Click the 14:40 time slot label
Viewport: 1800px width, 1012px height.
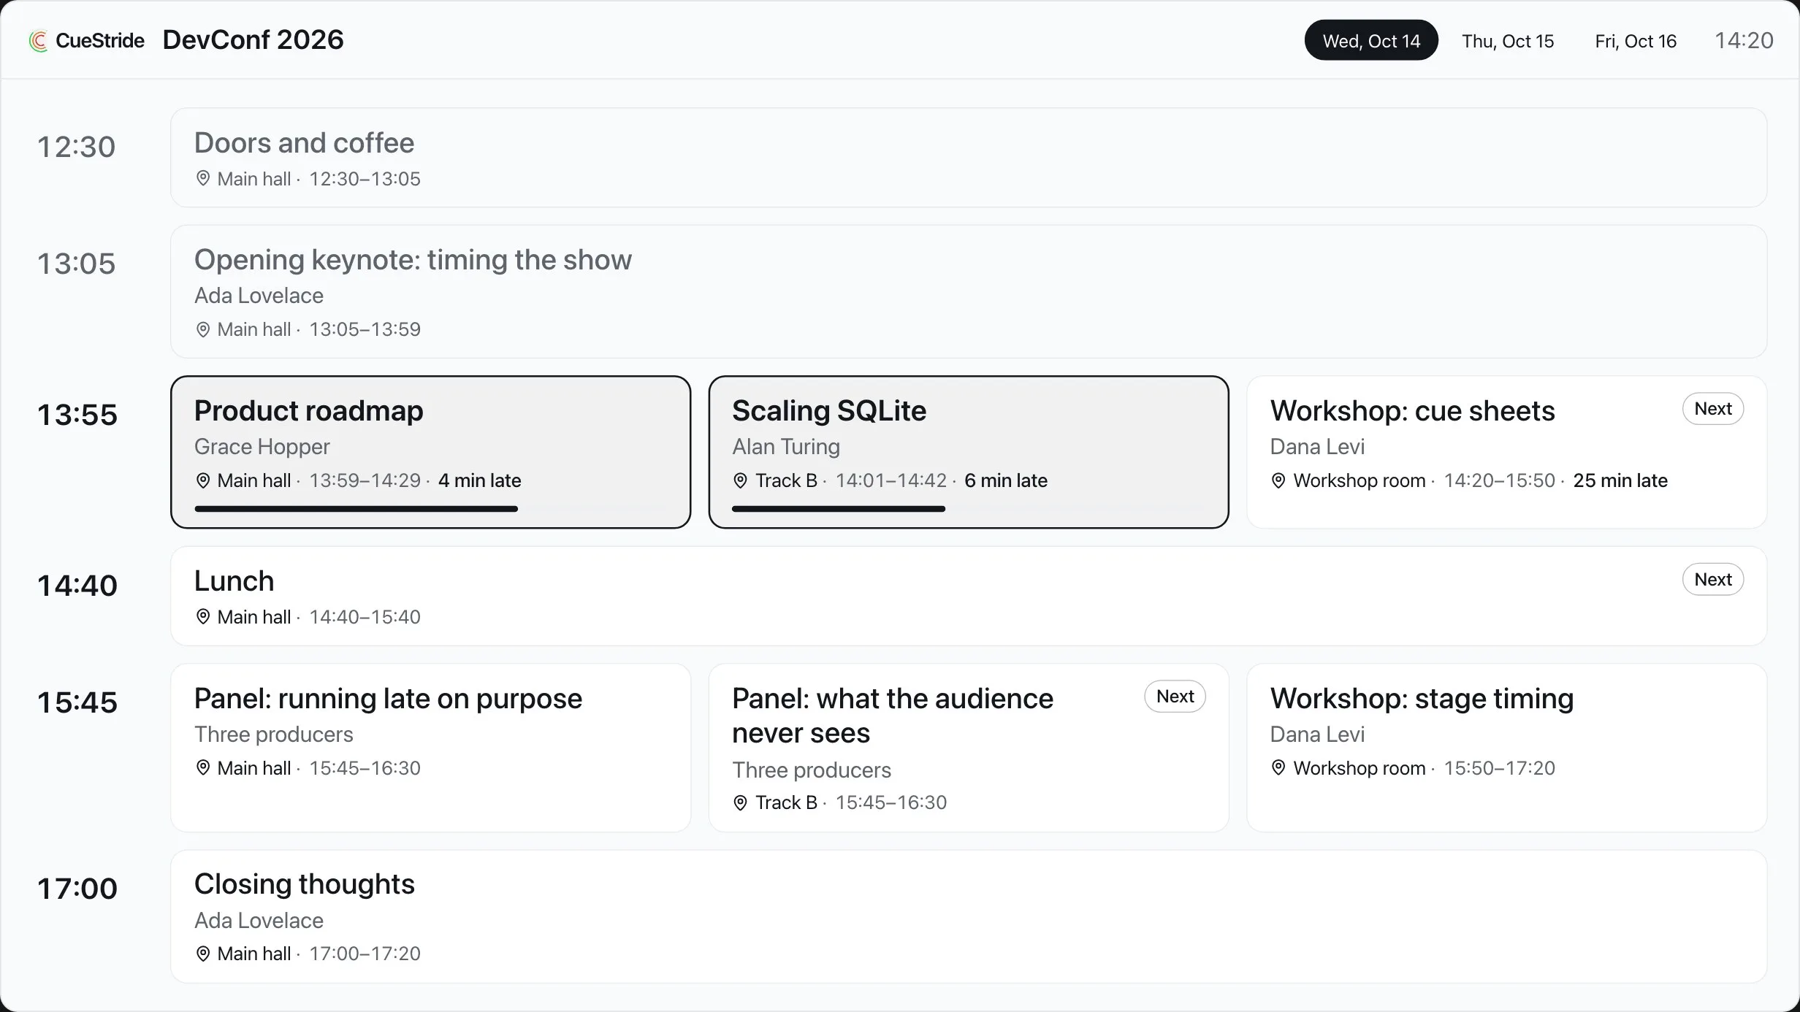pyautogui.click(x=77, y=586)
